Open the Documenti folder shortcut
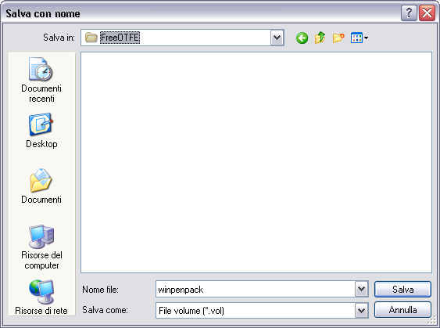The image size is (440, 328). (x=41, y=186)
